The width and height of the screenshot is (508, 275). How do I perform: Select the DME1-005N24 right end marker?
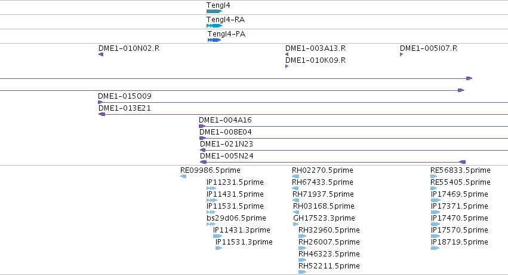(x=463, y=162)
